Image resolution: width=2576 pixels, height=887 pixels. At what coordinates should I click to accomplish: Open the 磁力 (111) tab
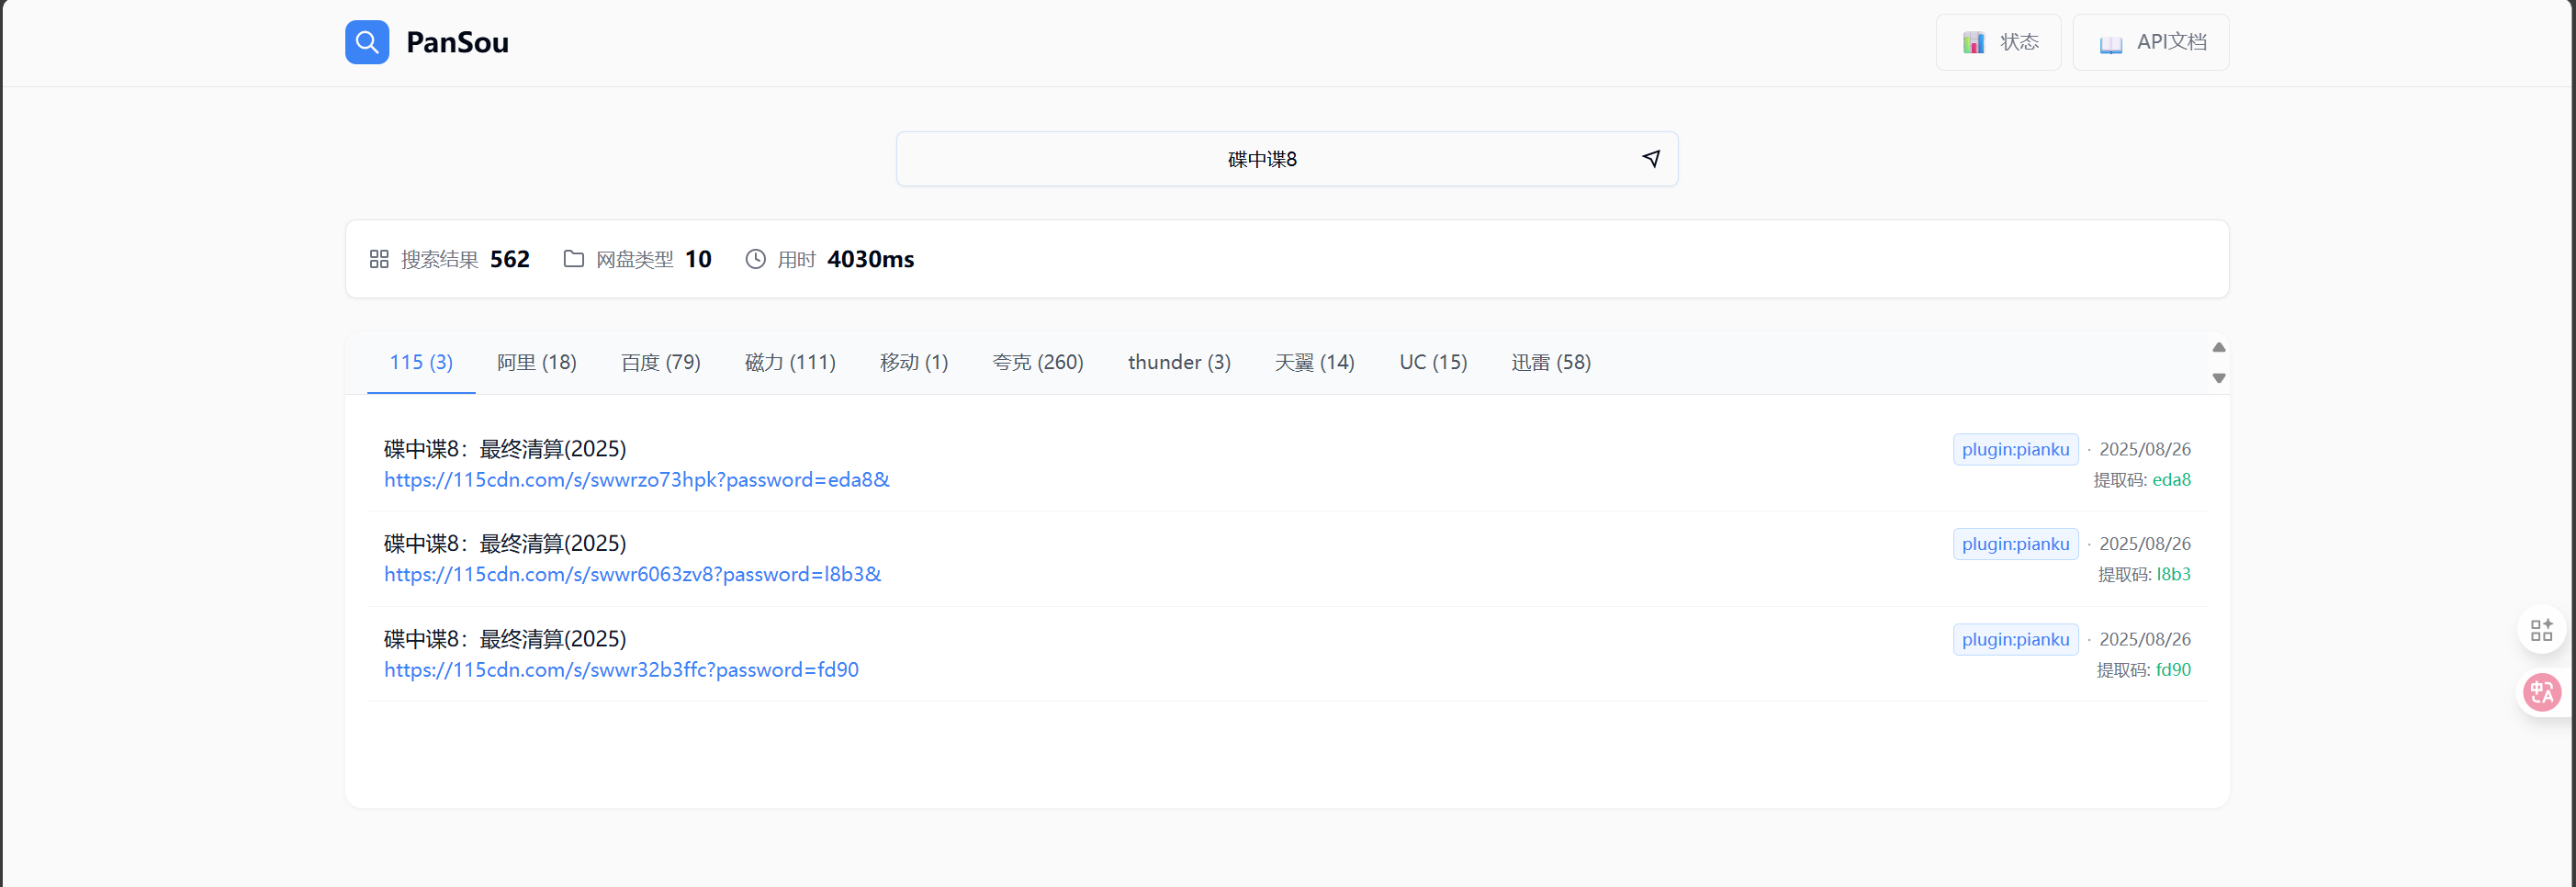point(789,362)
